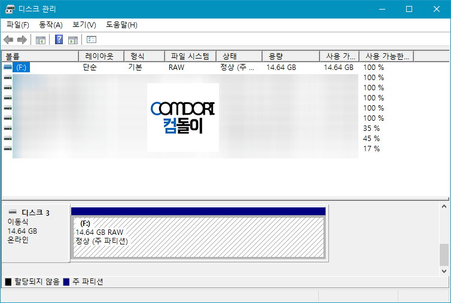The width and height of the screenshot is (451, 303).
Task: Sort by the 파일 시스템 column header
Action: [x=190, y=56]
